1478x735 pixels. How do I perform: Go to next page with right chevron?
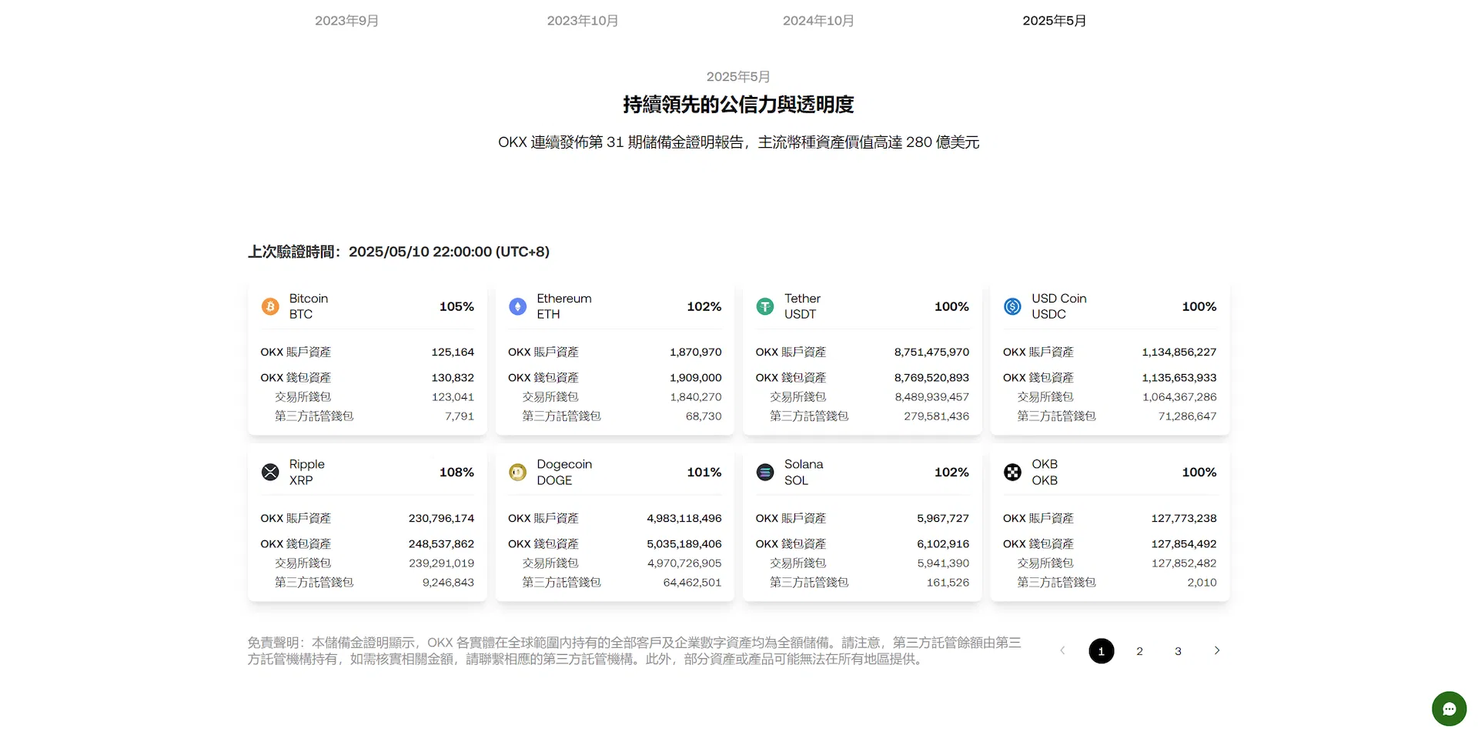pyautogui.click(x=1217, y=650)
